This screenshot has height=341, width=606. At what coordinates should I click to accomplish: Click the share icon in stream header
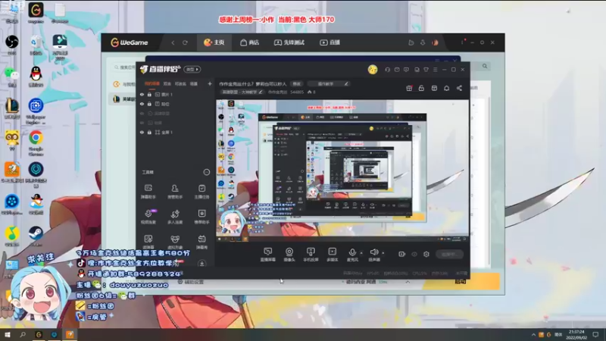coord(459,88)
